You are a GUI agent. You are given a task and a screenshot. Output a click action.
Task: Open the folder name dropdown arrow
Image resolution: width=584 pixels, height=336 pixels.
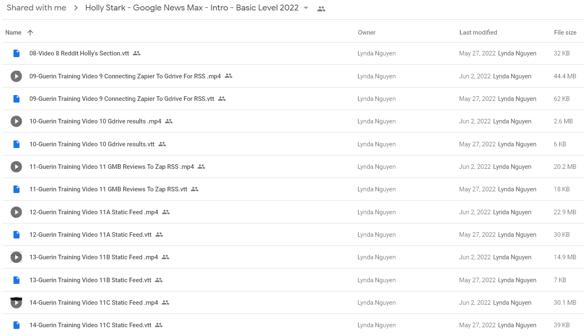tap(306, 8)
